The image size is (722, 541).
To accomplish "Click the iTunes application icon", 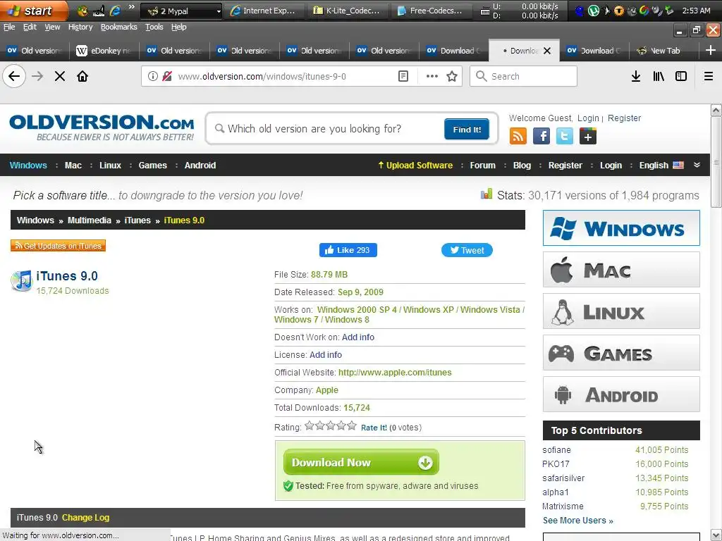I will pos(21,280).
